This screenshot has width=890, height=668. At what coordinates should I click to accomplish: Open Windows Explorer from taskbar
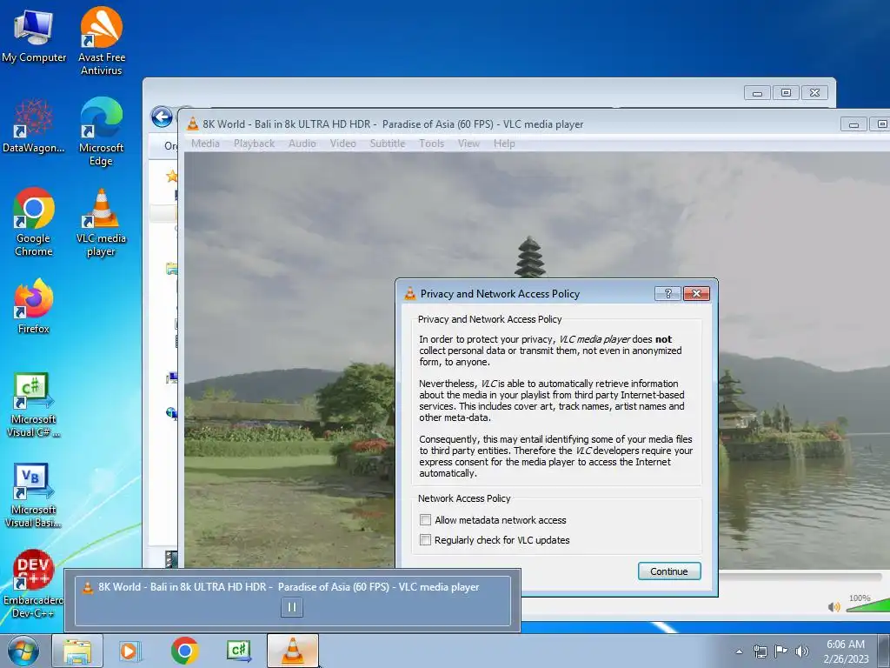(77, 651)
